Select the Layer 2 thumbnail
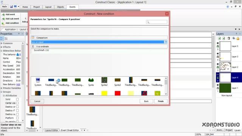 [x=225, y=67]
